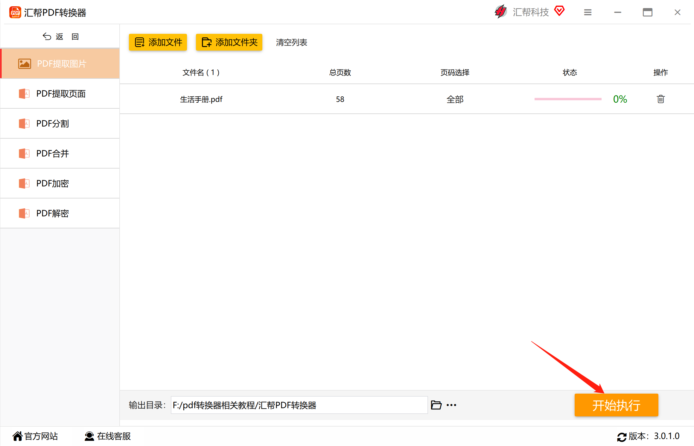Click the 返回 text label
The width and height of the screenshot is (694, 446).
67,37
